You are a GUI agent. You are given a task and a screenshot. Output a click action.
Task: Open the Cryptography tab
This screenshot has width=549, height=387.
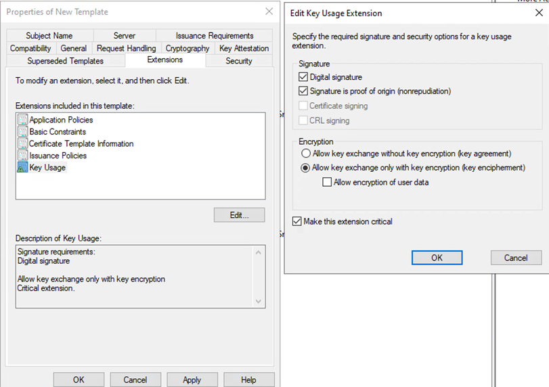point(188,49)
